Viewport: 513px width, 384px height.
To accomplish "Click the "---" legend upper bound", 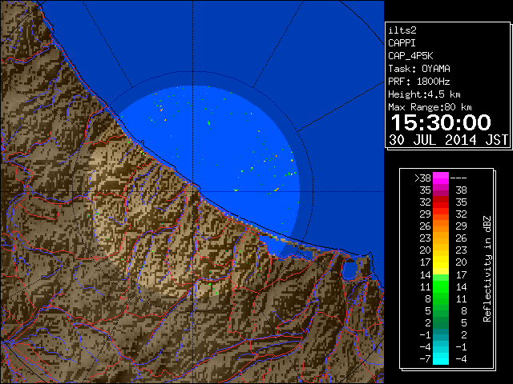I will click(x=458, y=178).
